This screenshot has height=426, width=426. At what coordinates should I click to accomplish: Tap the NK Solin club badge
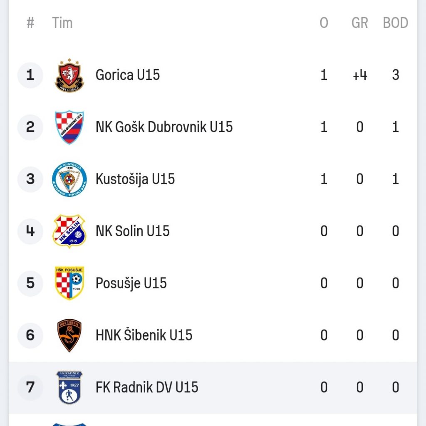pyautogui.click(x=69, y=231)
